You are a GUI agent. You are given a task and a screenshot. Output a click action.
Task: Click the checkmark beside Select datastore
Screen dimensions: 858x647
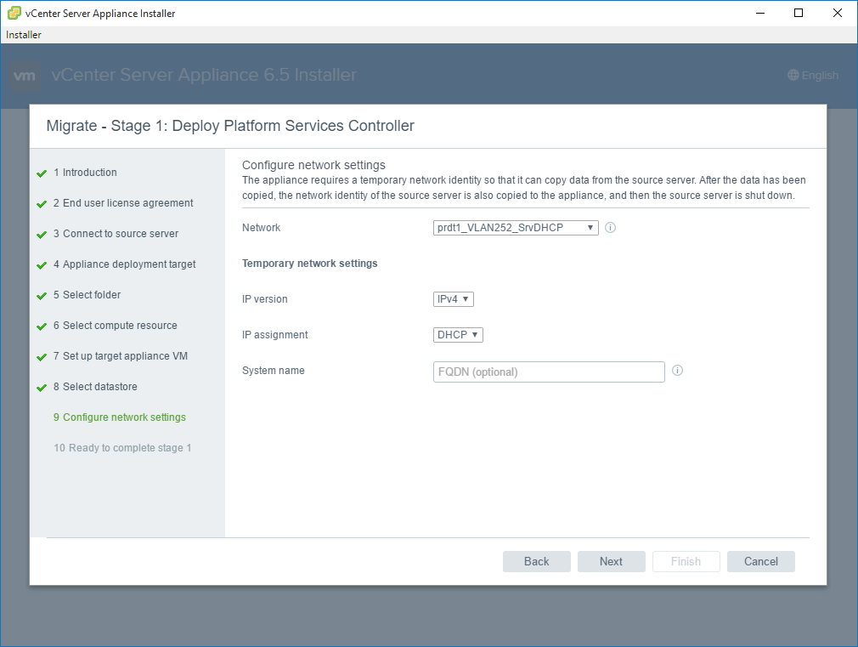click(42, 388)
